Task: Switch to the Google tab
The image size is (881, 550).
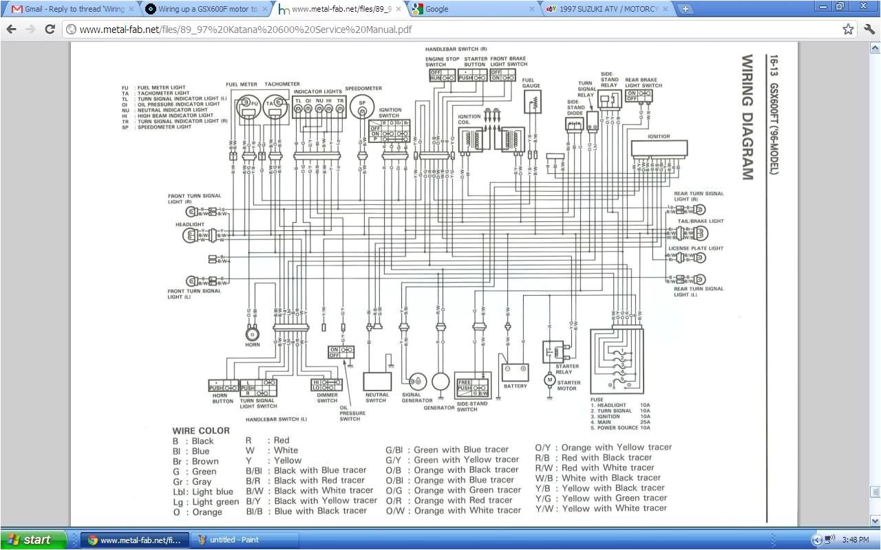Action: click(434, 9)
